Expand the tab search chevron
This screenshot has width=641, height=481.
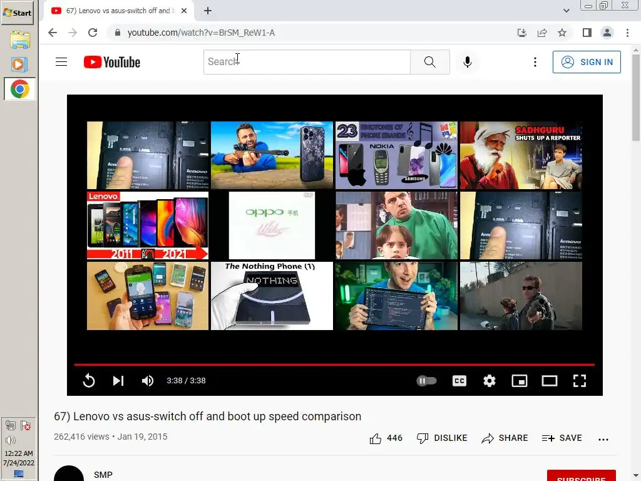[x=566, y=11]
